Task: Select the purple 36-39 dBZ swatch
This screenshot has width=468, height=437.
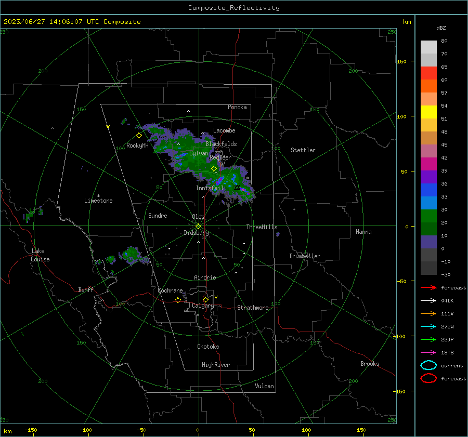Action: [x=428, y=177]
